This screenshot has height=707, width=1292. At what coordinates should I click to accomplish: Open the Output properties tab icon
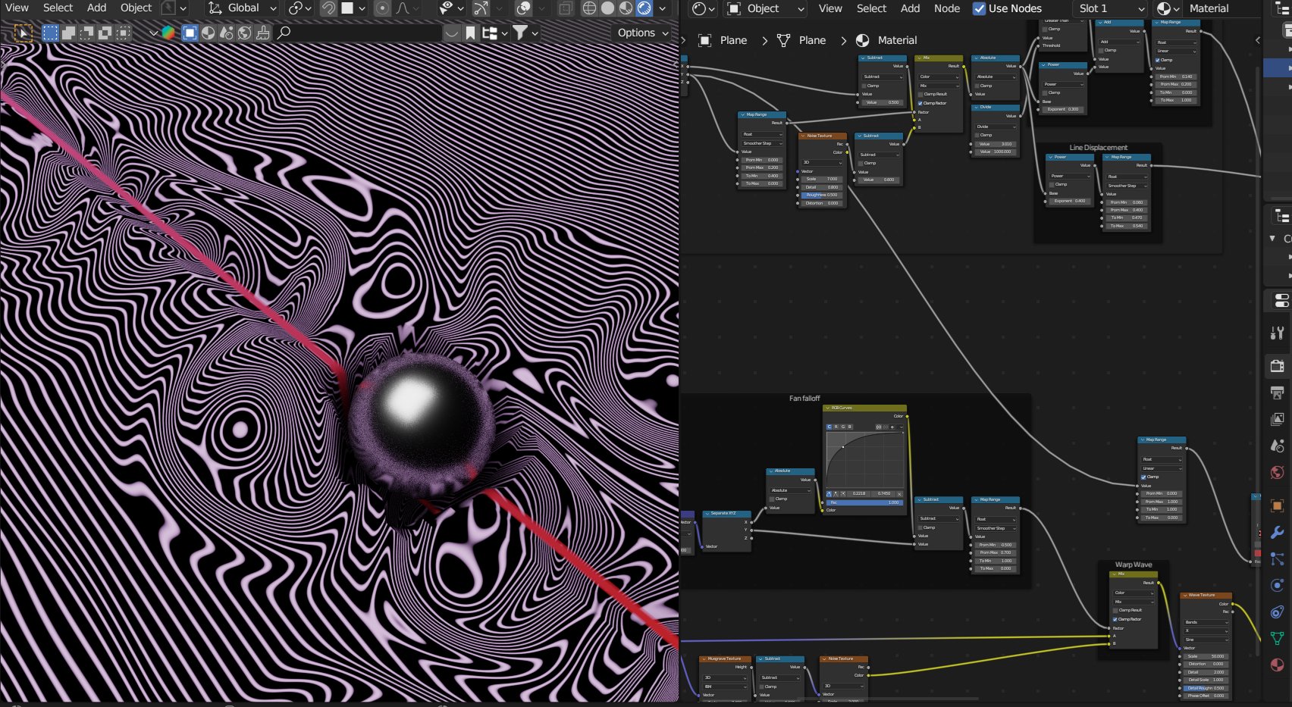[1278, 393]
